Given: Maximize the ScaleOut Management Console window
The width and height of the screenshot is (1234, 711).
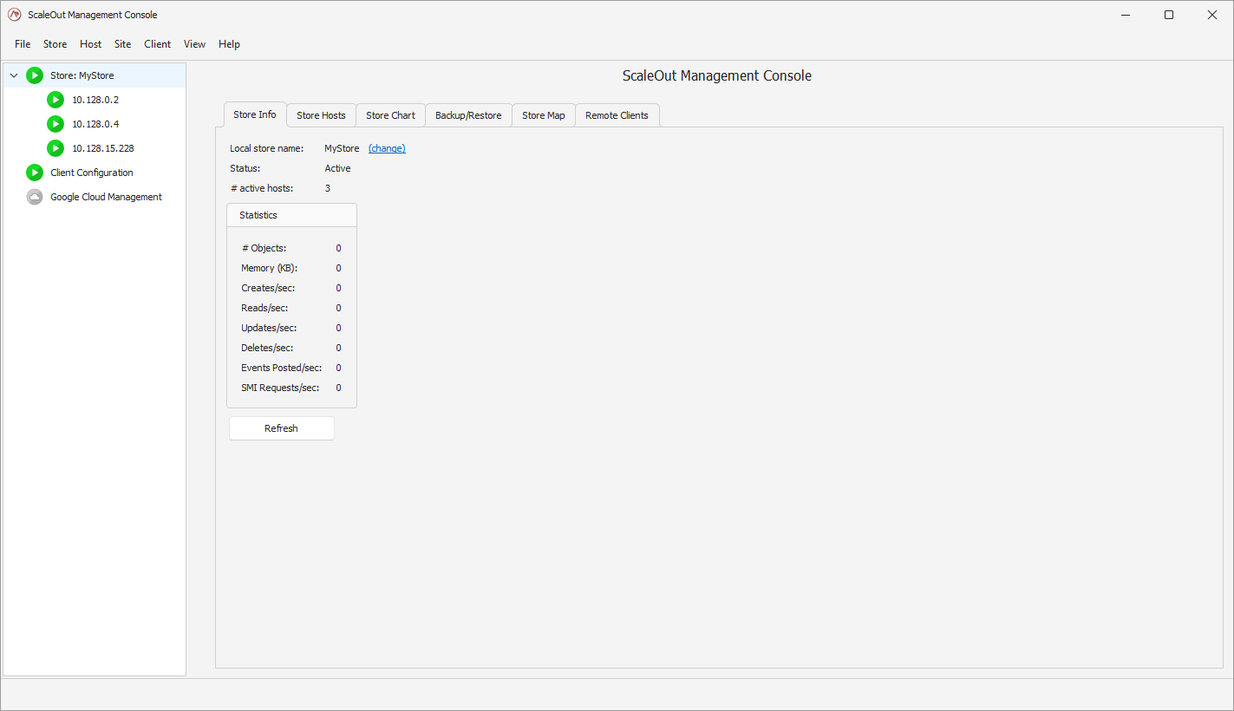Looking at the screenshot, I should [1169, 15].
